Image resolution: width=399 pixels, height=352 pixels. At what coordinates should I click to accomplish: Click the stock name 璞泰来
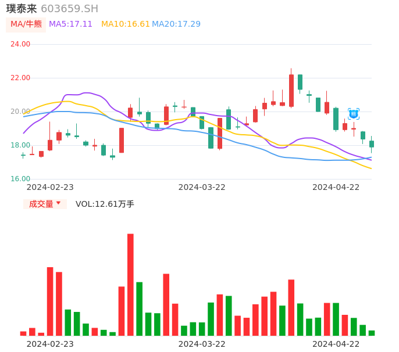tap(22, 9)
